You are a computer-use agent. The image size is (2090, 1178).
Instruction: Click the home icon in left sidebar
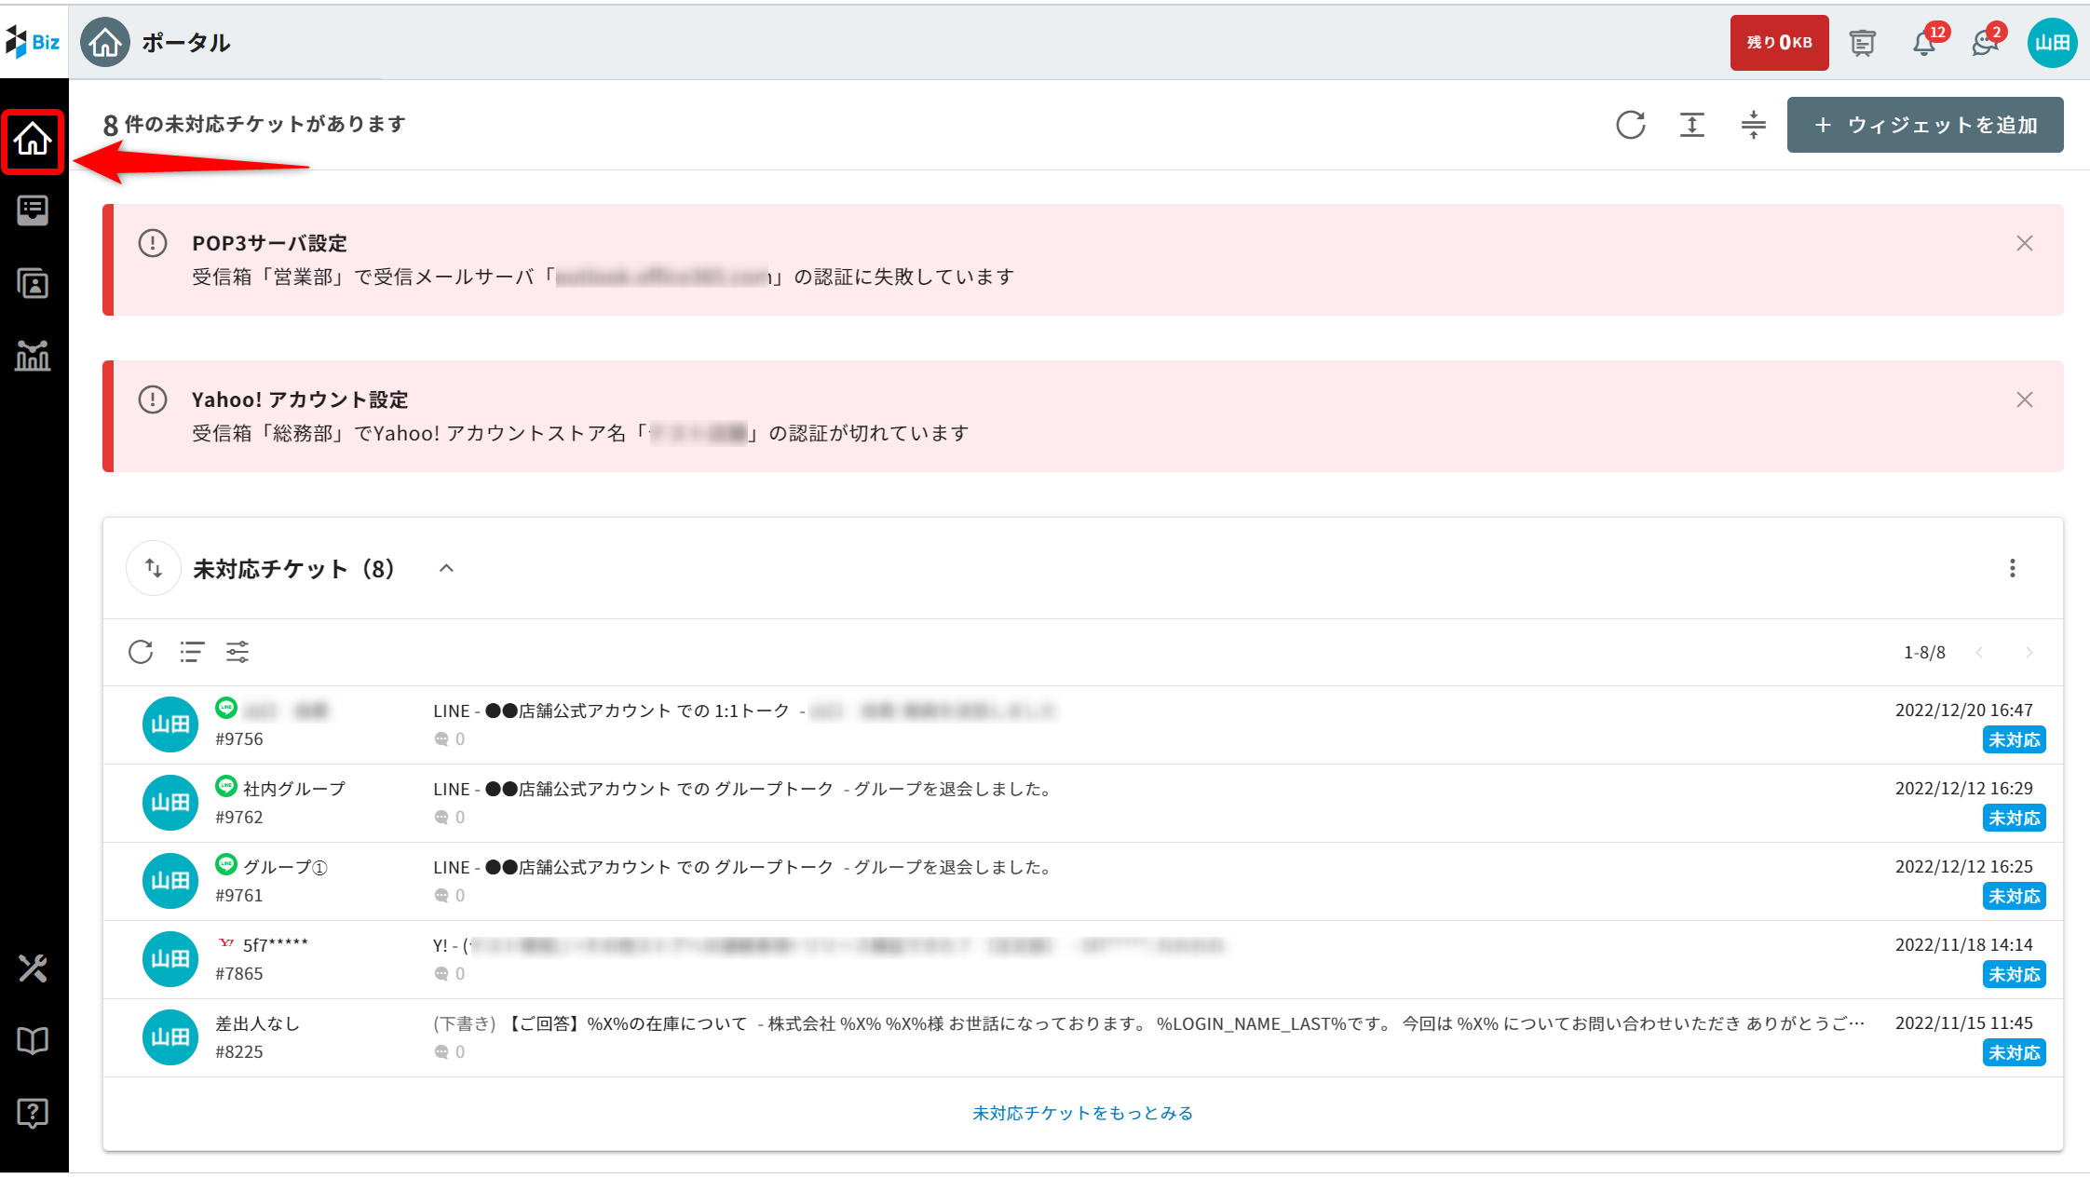pyautogui.click(x=33, y=140)
